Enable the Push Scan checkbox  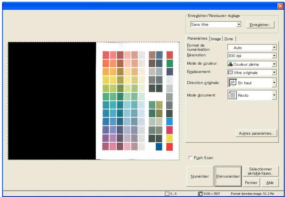click(190, 158)
